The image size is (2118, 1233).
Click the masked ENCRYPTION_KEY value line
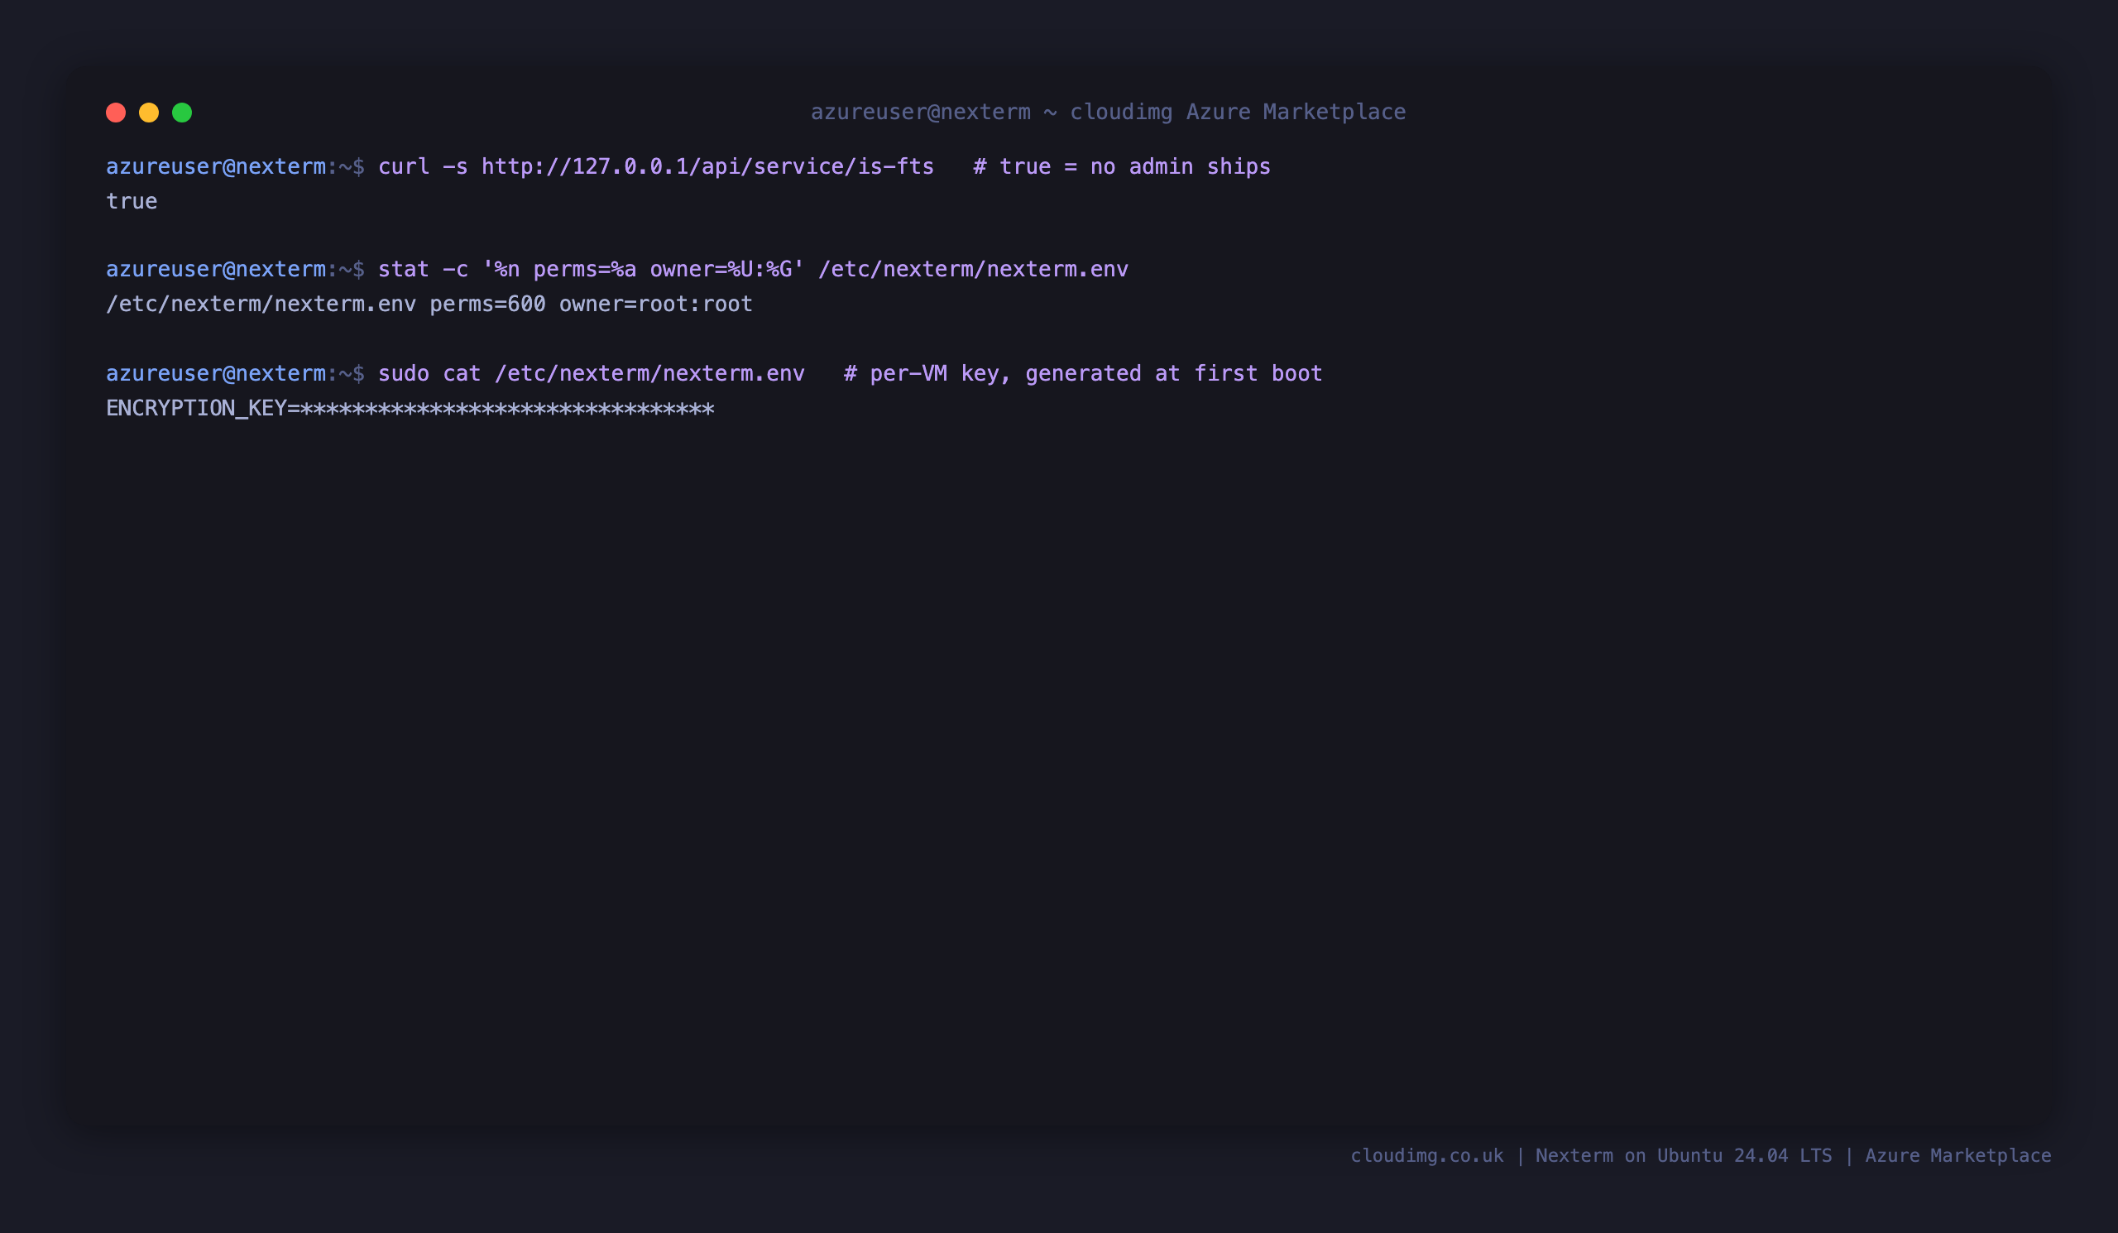point(410,409)
